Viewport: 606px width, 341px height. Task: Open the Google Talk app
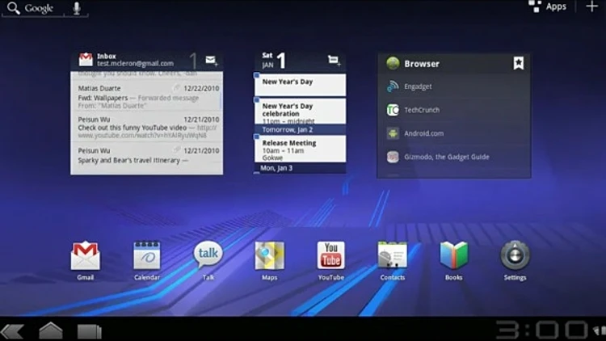(x=208, y=255)
